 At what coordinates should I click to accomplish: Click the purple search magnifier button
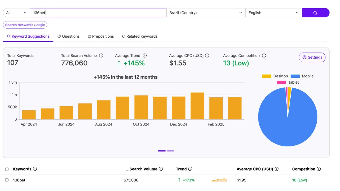pos(316,13)
